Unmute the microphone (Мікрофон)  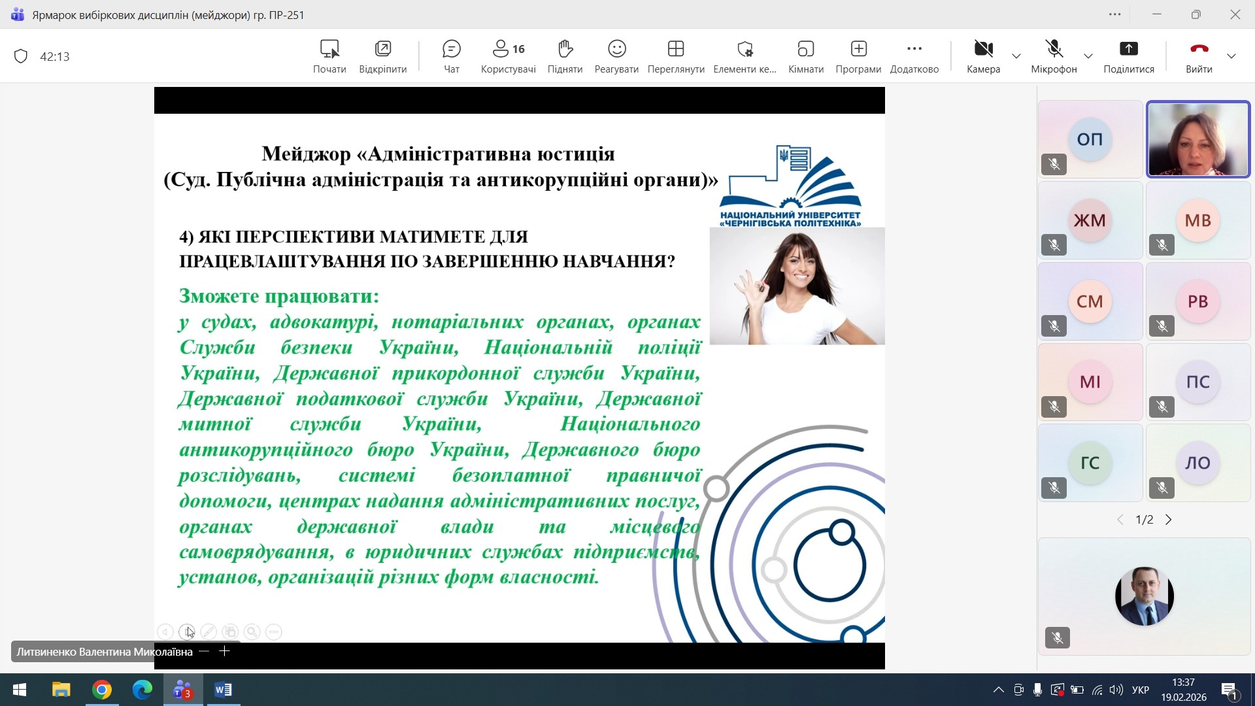[1053, 56]
